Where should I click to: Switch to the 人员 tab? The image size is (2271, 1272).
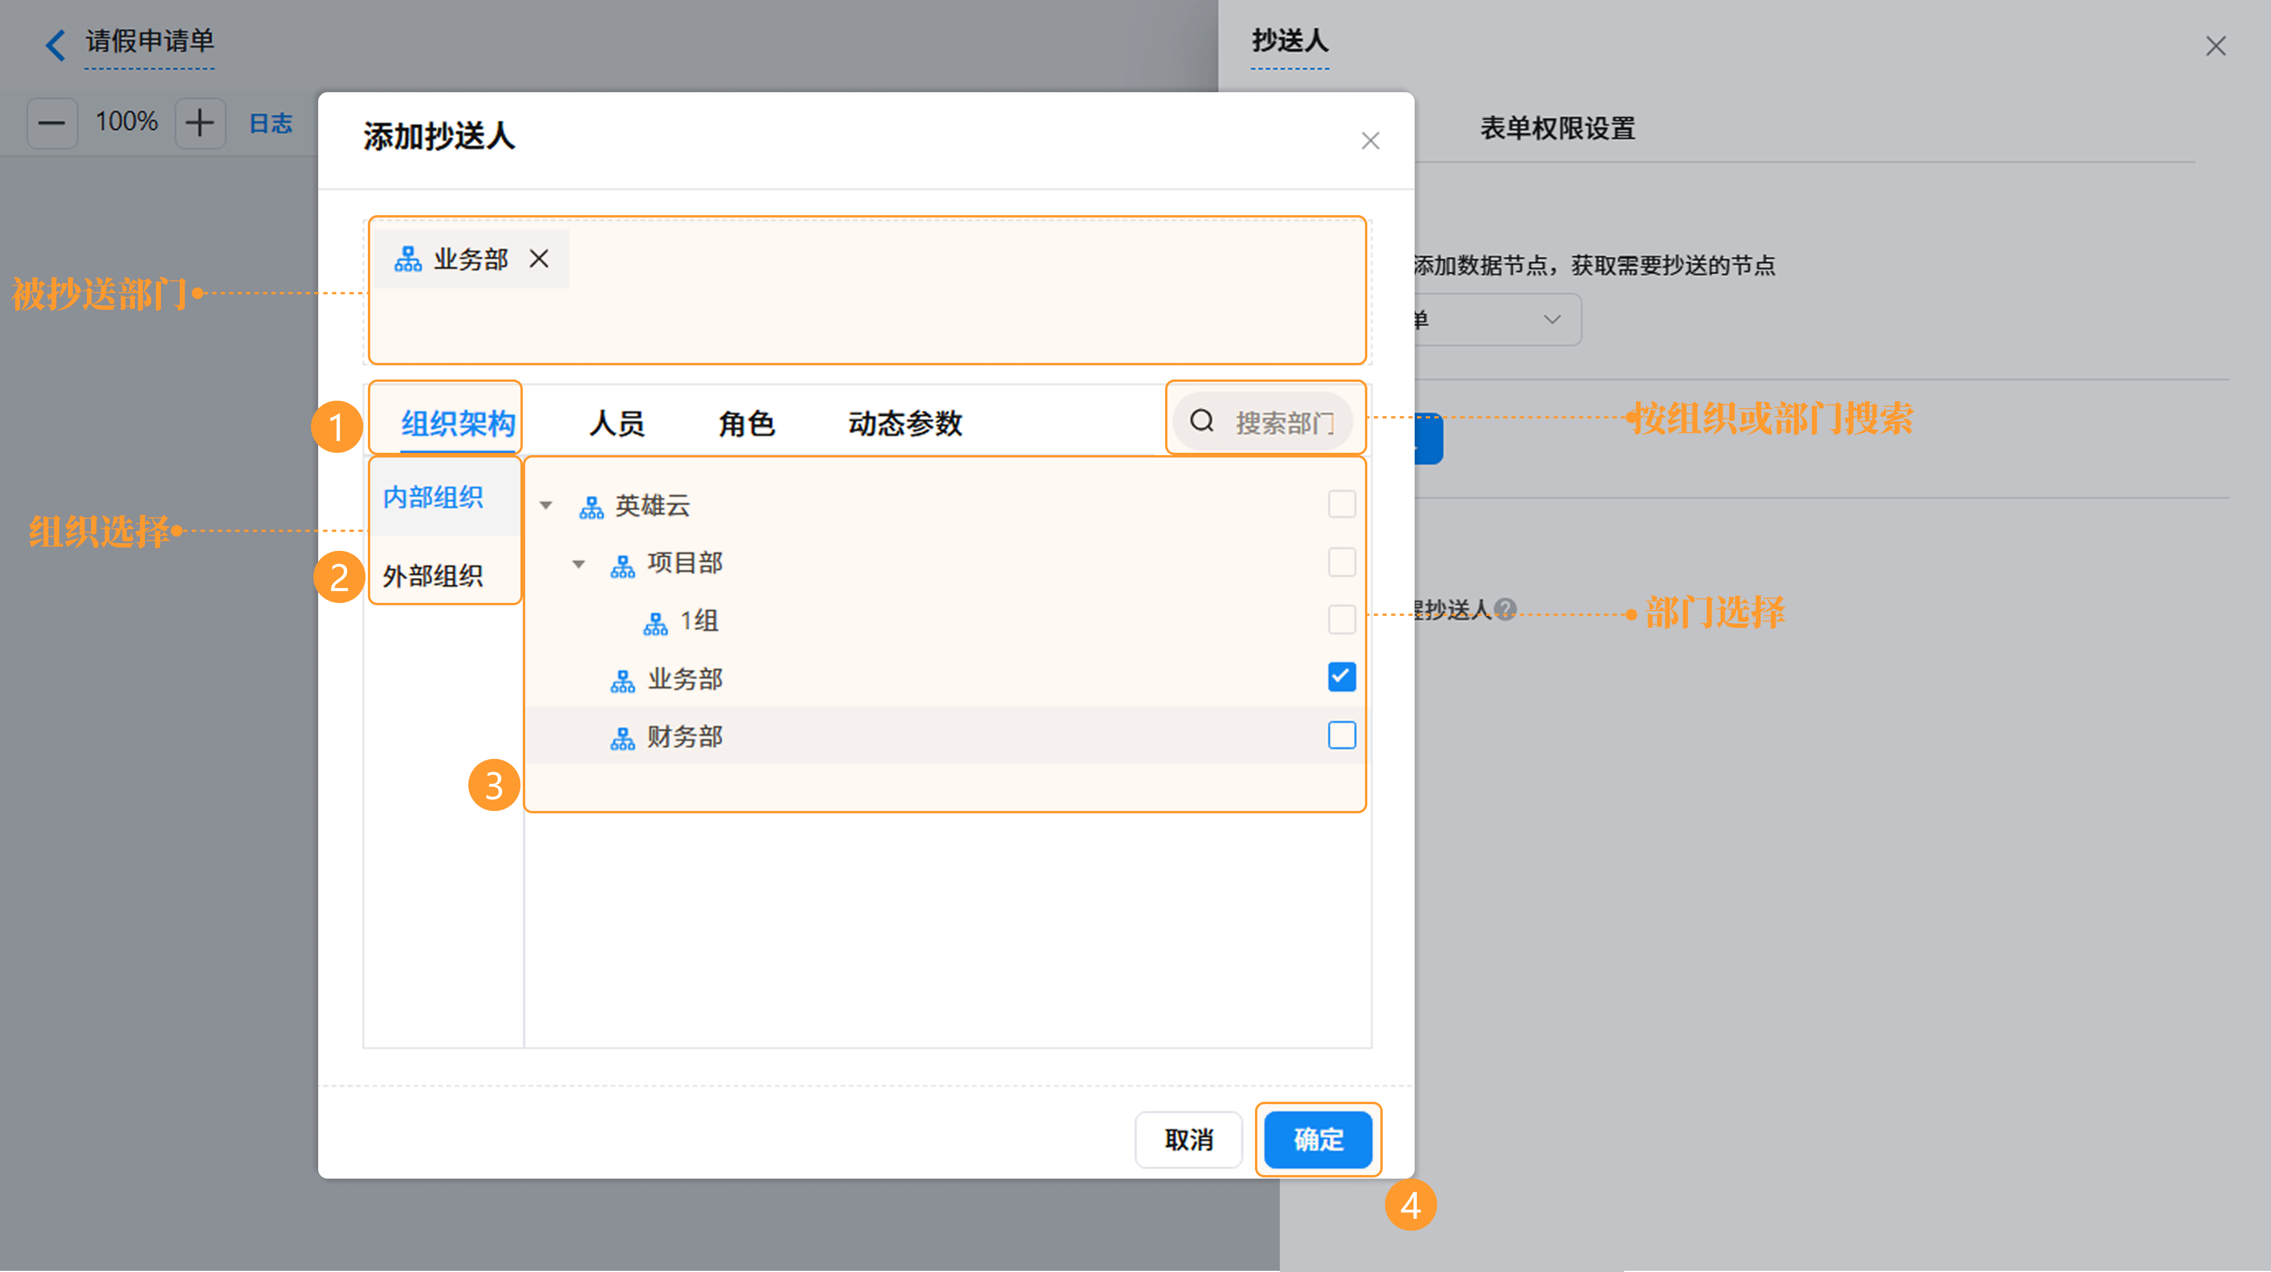click(x=616, y=424)
